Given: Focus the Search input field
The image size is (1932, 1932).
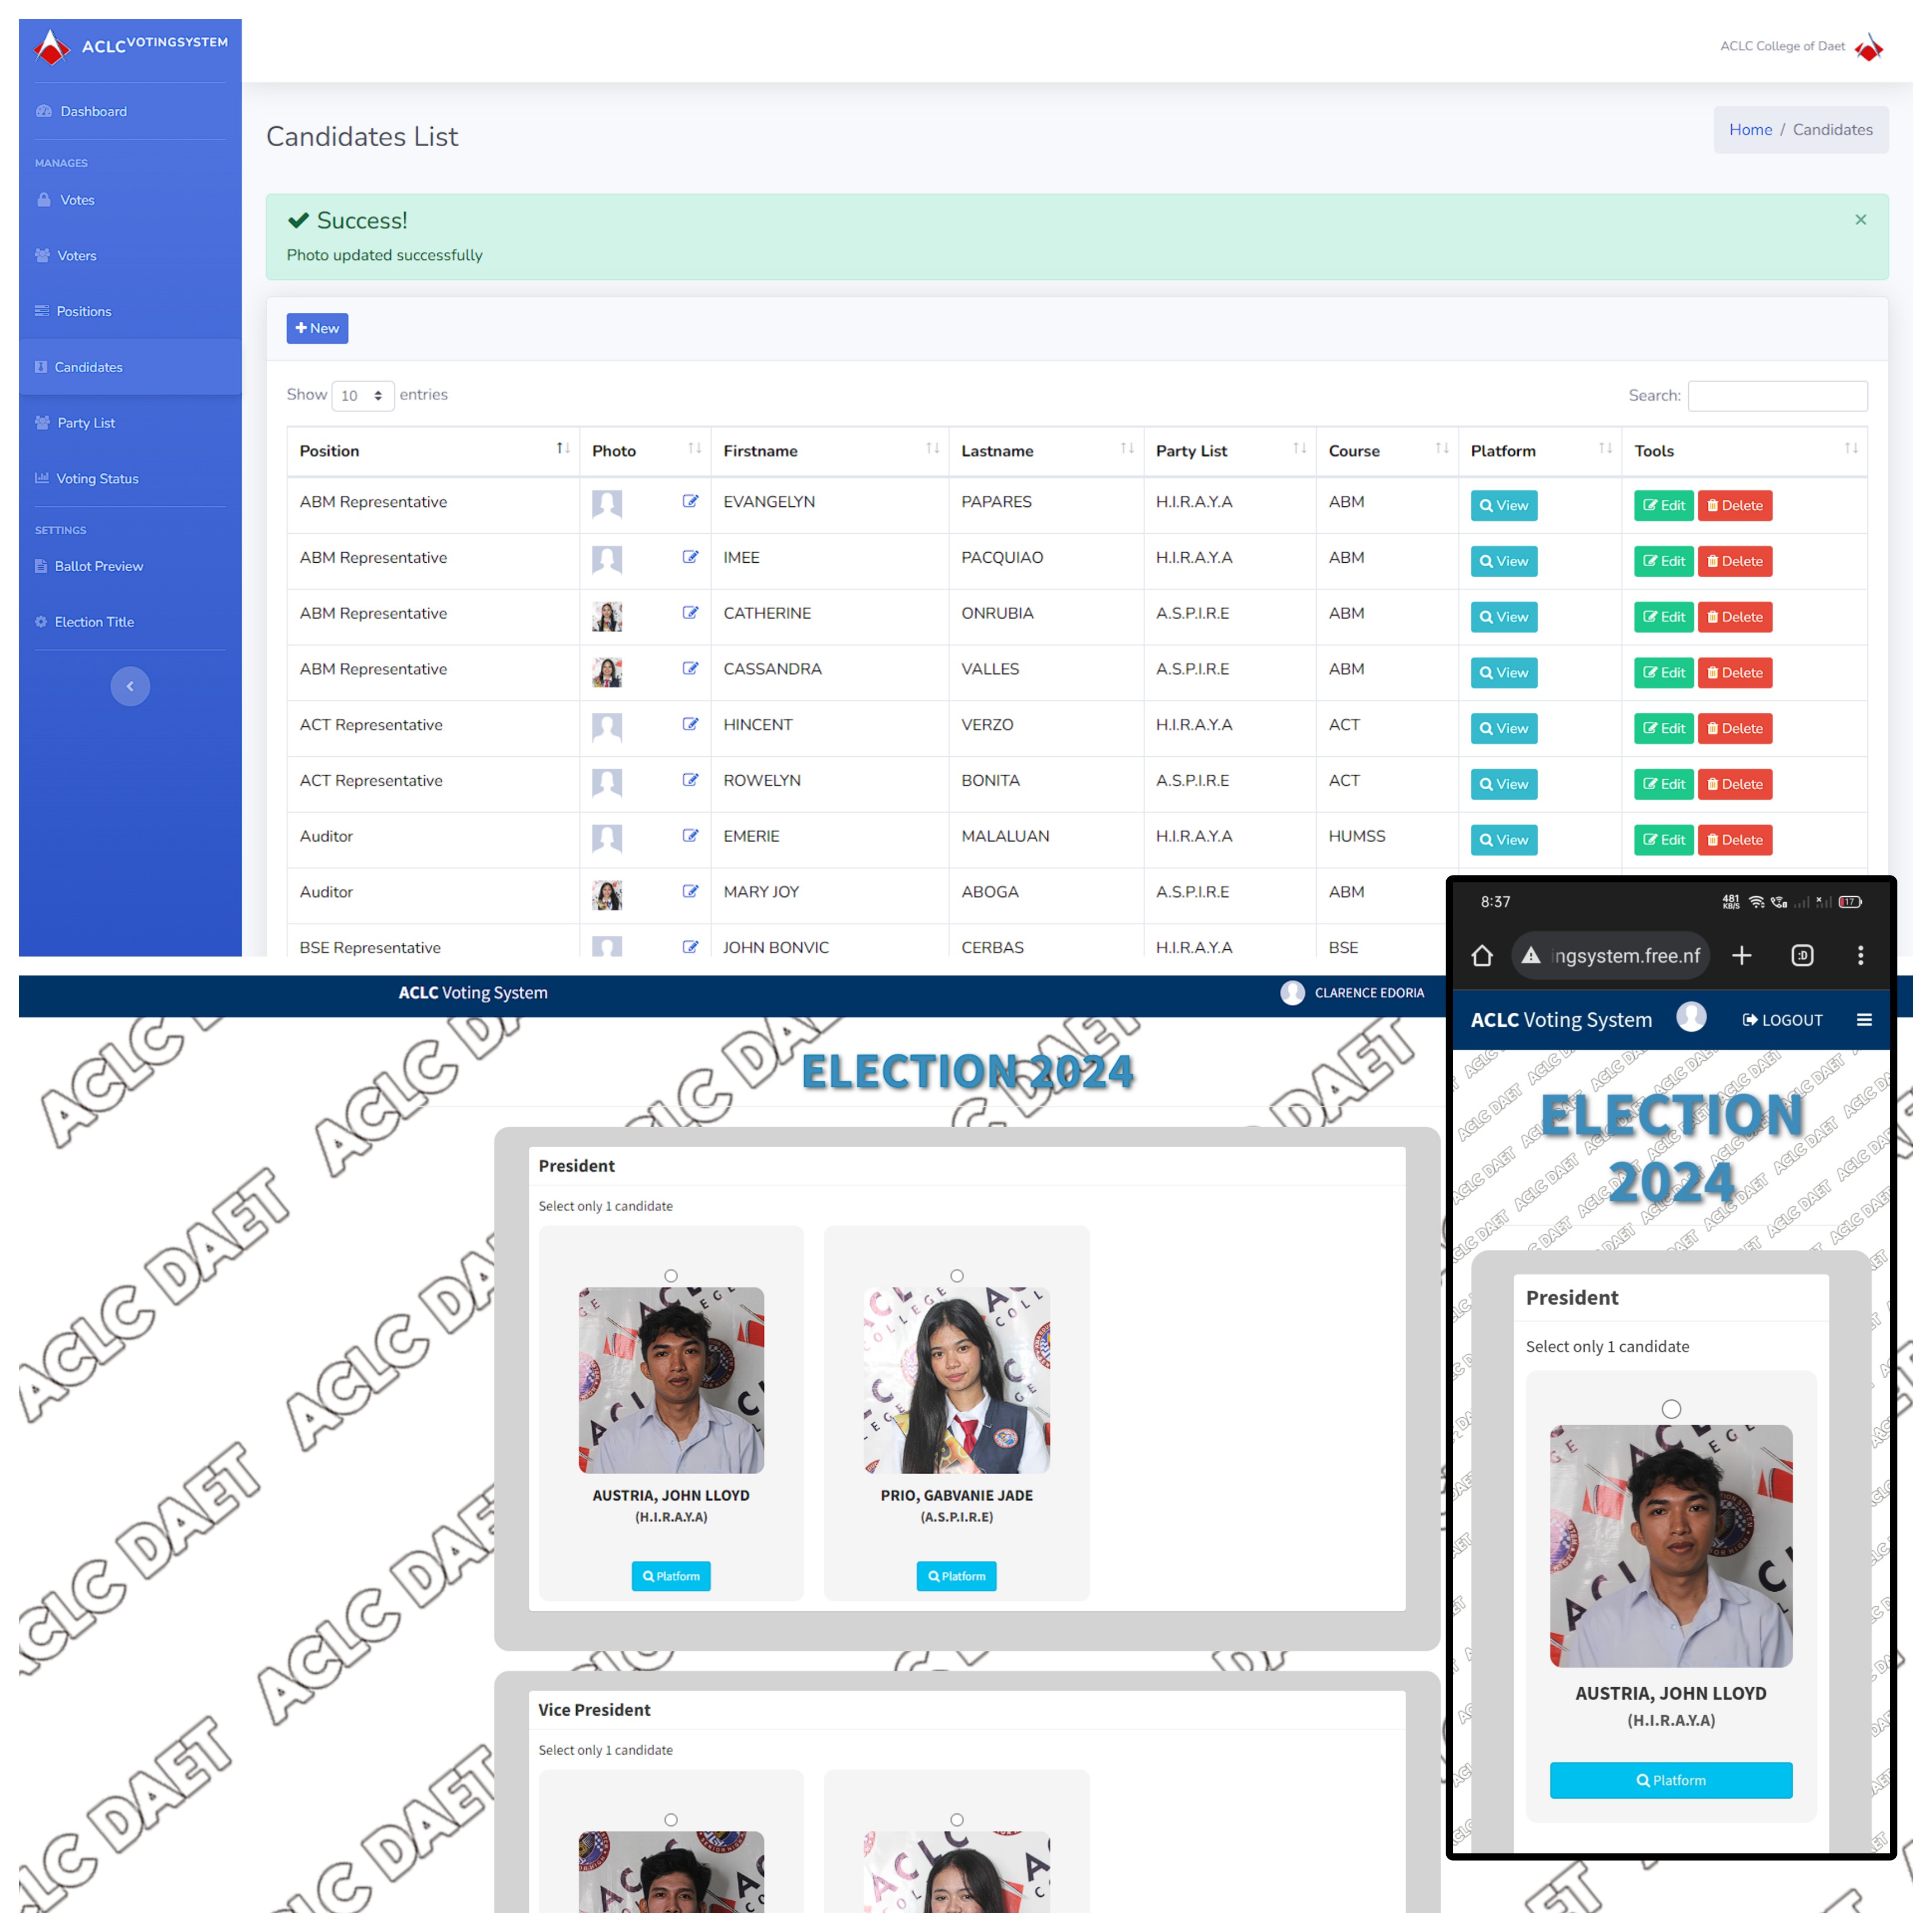Looking at the screenshot, I should click(1777, 396).
